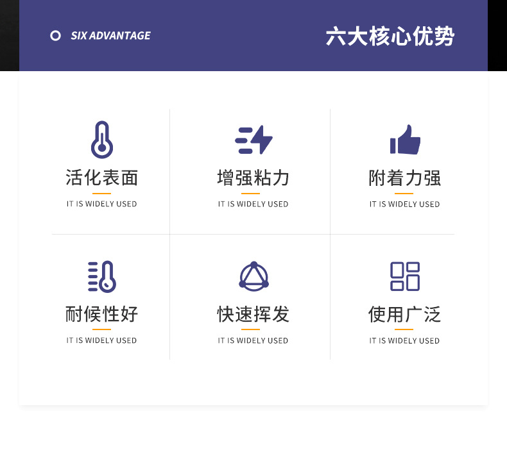Screen dimensions: 507x466
Task: Click the orange underline beneath 使用广泛
Action: coord(404,329)
